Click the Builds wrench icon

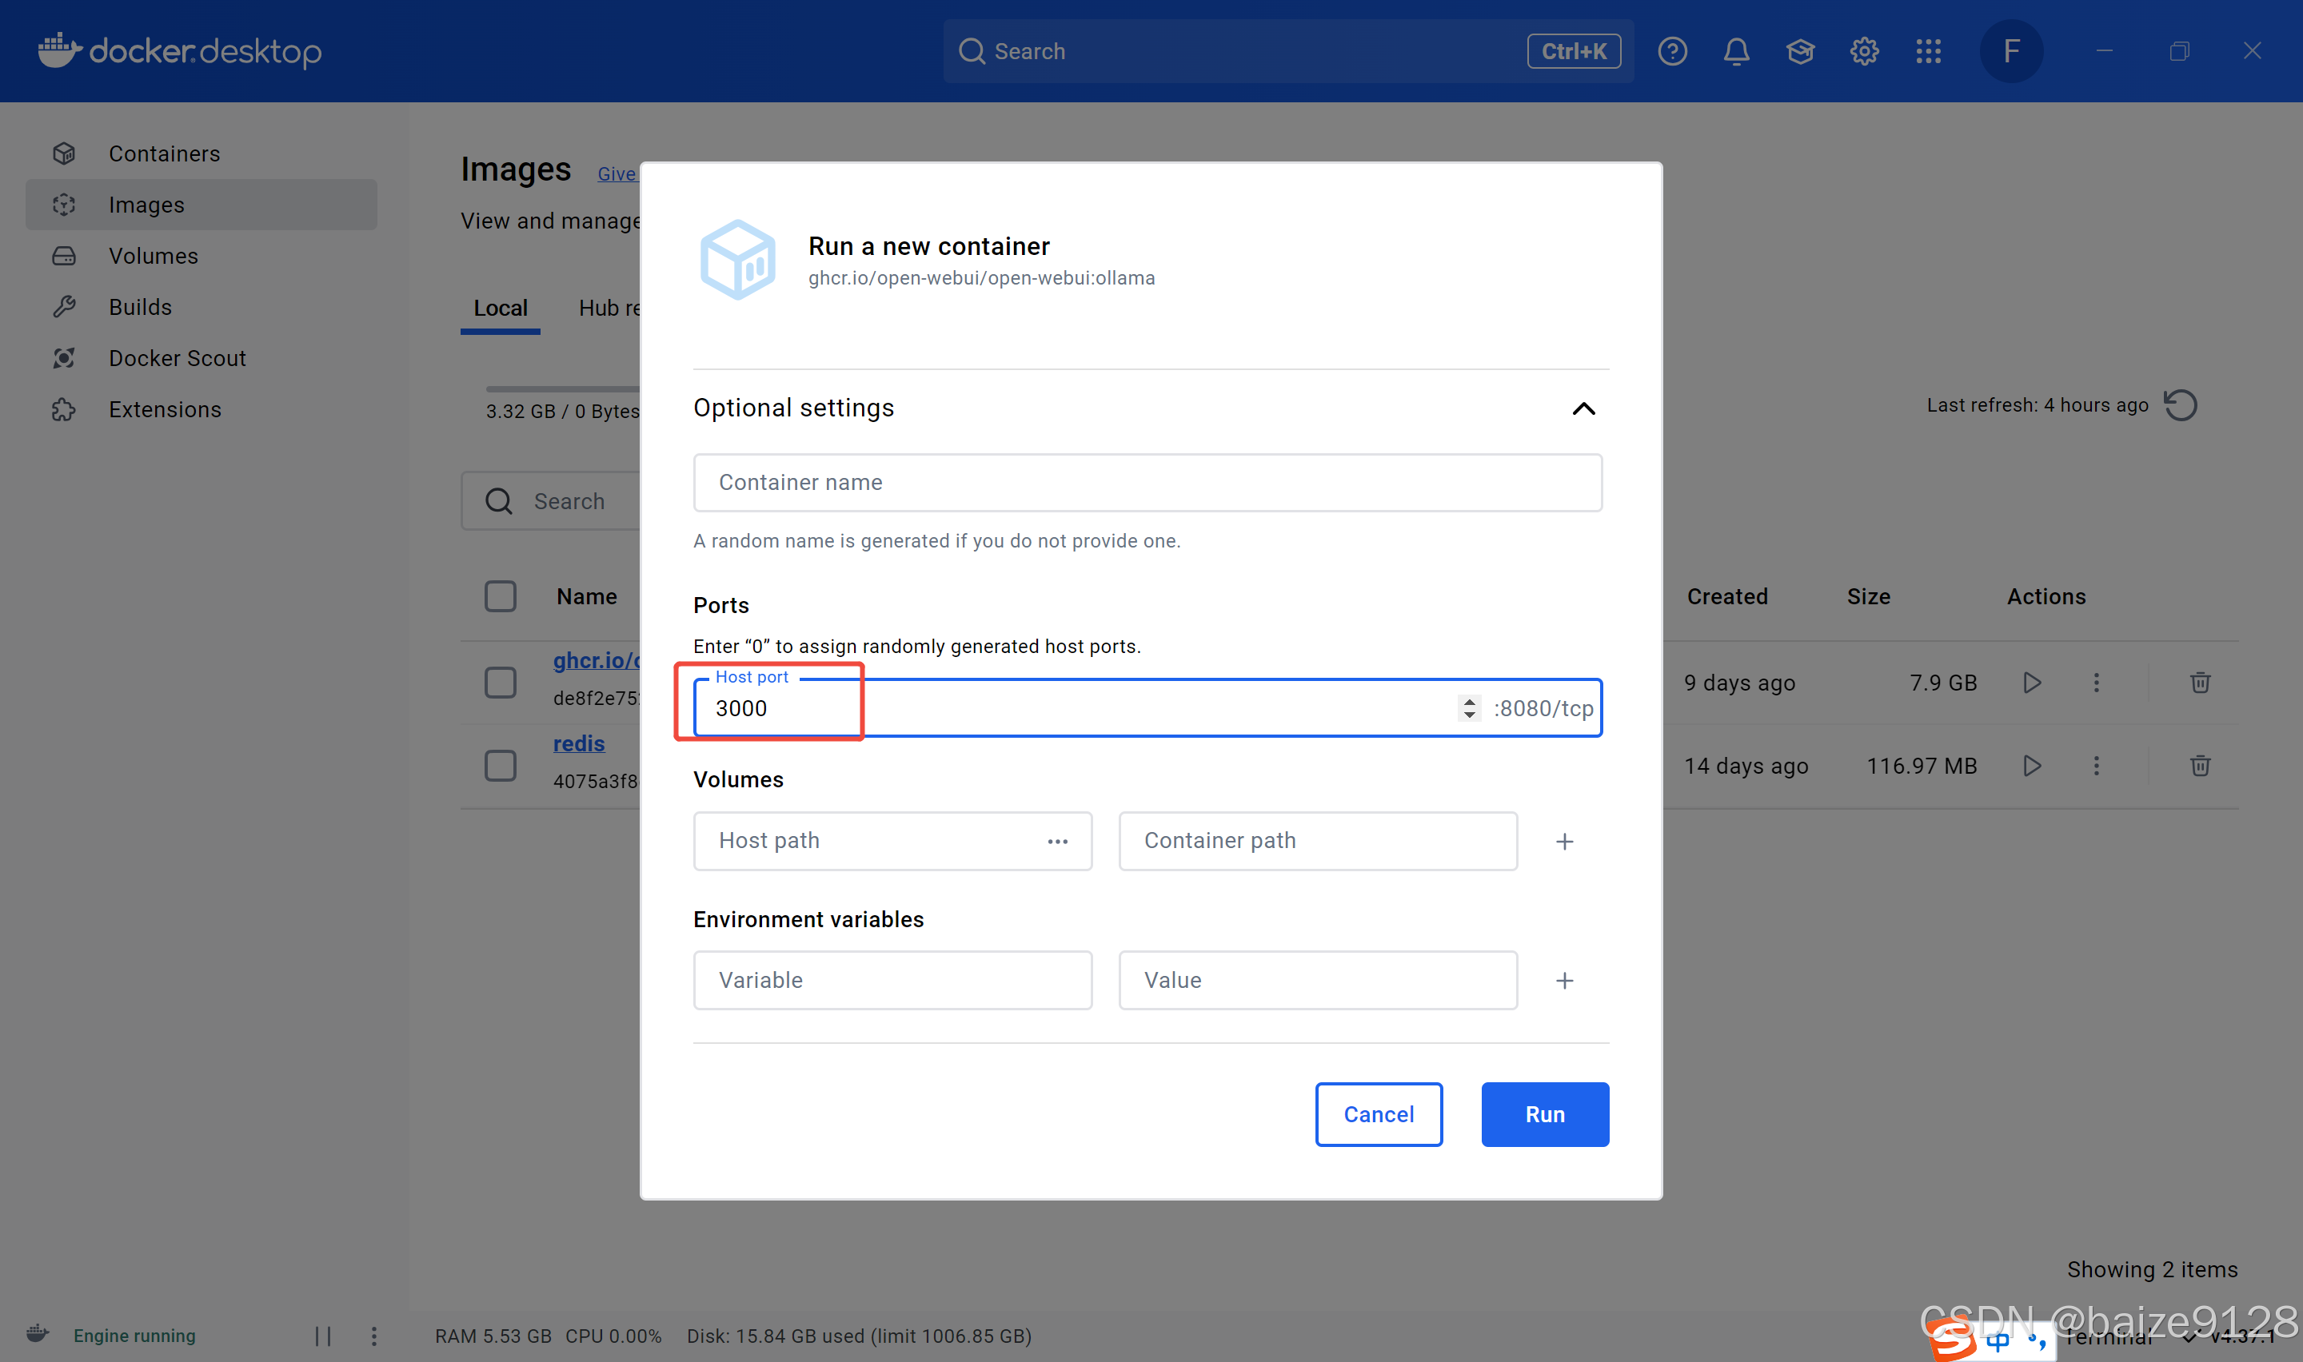pos(64,307)
